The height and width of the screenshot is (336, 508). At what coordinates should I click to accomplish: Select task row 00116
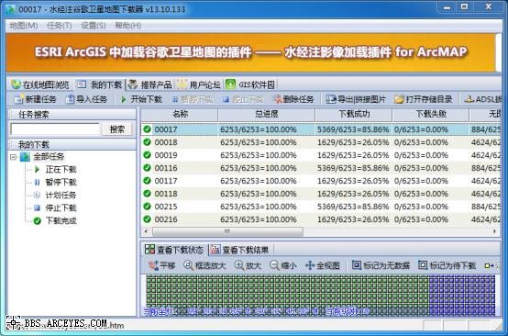click(321, 168)
